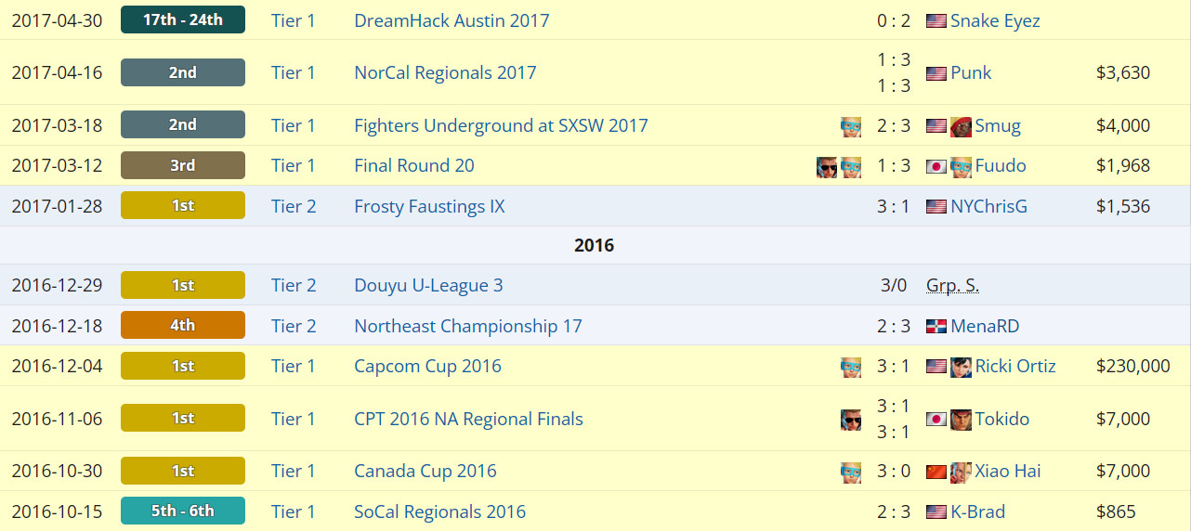
Task: Click the character icon in Capcom Cup 2016 row
Action: click(851, 367)
